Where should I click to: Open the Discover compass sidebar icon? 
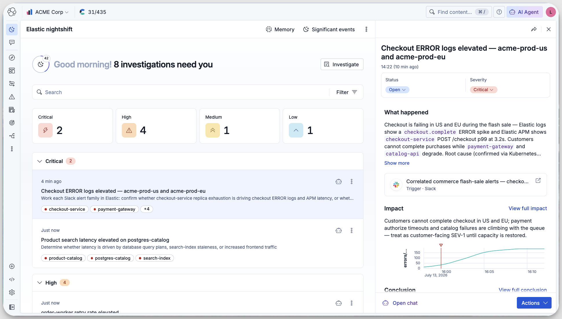pyautogui.click(x=12, y=58)
